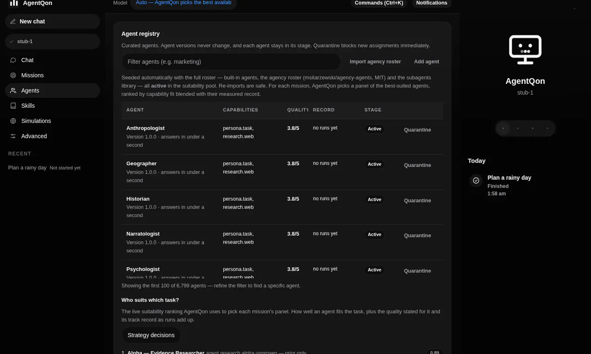Image resolution: width=591 pixels, height=354 pixels.
Task: Open the Skills section
Action: click(53, 106)
